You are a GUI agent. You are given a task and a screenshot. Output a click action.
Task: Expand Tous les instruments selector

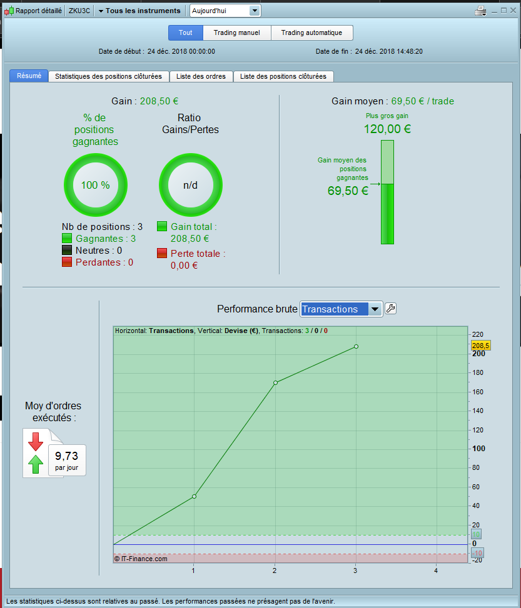(x=139, y=11)
